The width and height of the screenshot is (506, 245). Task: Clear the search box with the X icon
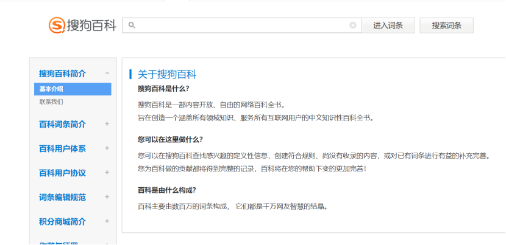pos(353,26)
